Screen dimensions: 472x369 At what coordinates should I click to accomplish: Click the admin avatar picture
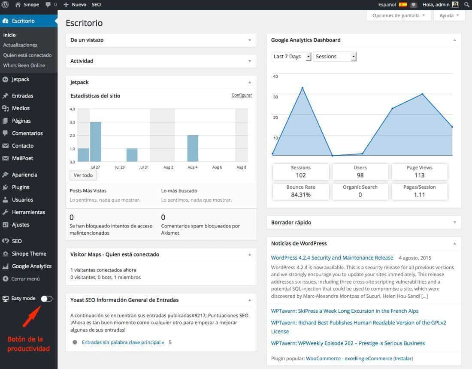click(x=455, y=5)
